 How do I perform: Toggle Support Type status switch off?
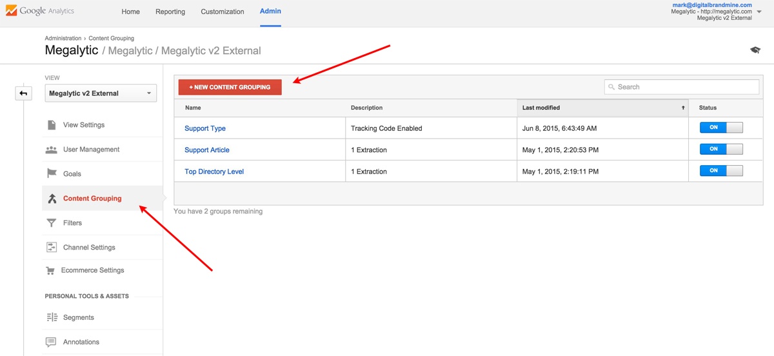[x=721, y=128]
